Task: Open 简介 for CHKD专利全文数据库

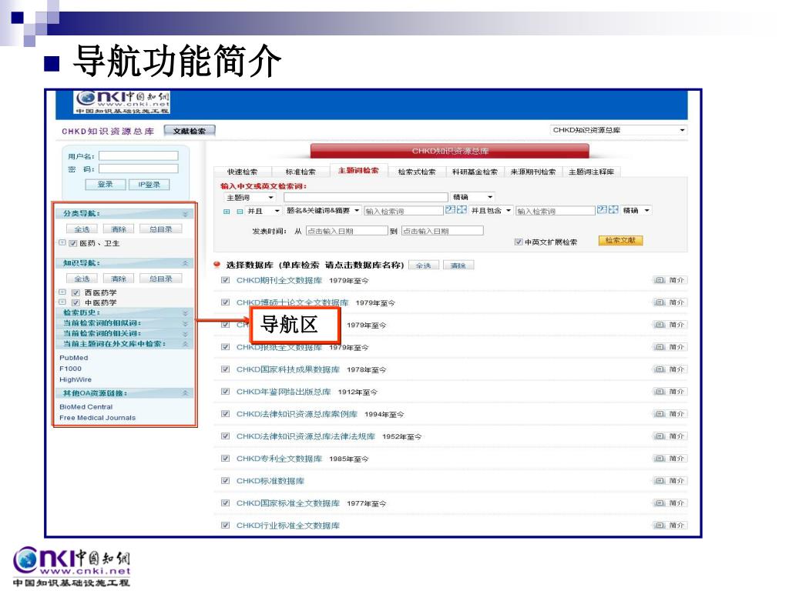Action: click(670, 459)
